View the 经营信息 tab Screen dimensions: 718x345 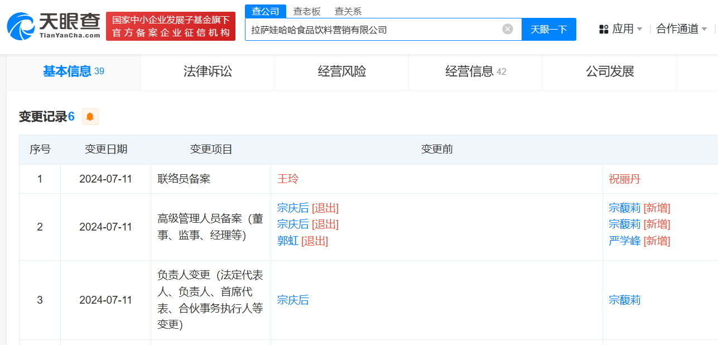tap(471, 71)
